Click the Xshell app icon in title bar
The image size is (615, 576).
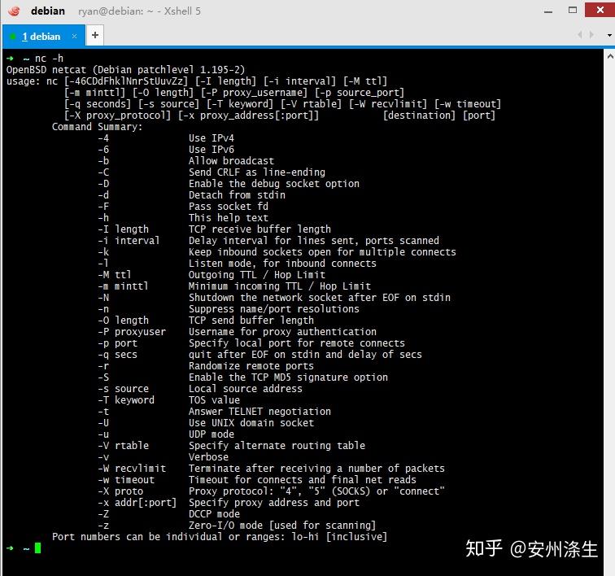click(14, 11)
